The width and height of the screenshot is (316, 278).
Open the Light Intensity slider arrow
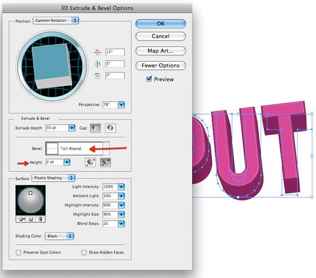(121, 187)
